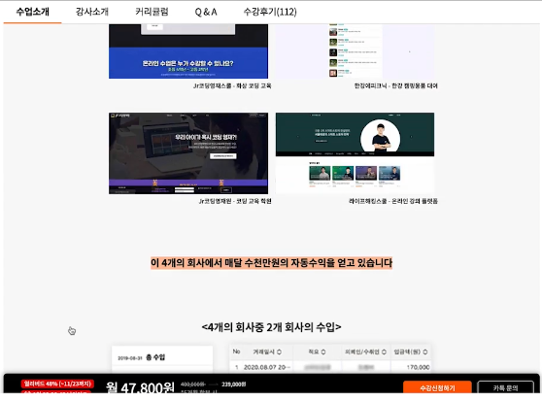Click the '총 수입' card title
542x401 pixels.
point(155,357)
